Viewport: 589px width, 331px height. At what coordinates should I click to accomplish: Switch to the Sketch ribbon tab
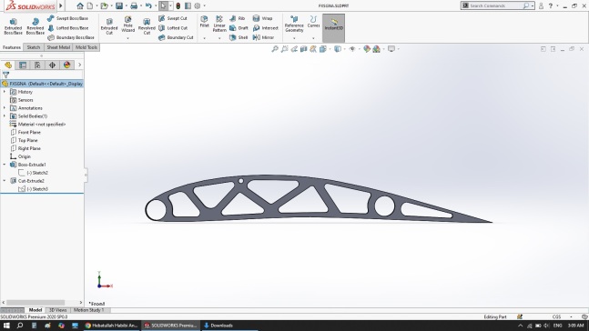pos(34,47)
